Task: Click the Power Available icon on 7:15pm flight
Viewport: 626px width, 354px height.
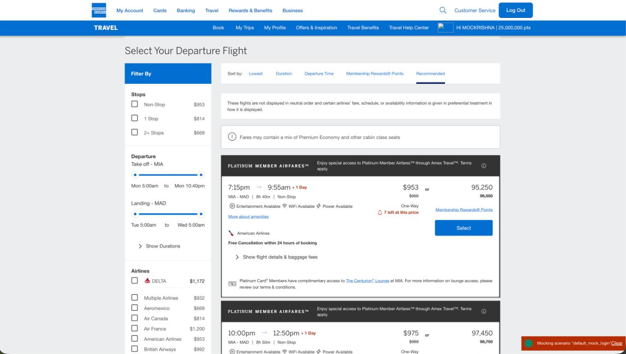Action: pos(319,206)
